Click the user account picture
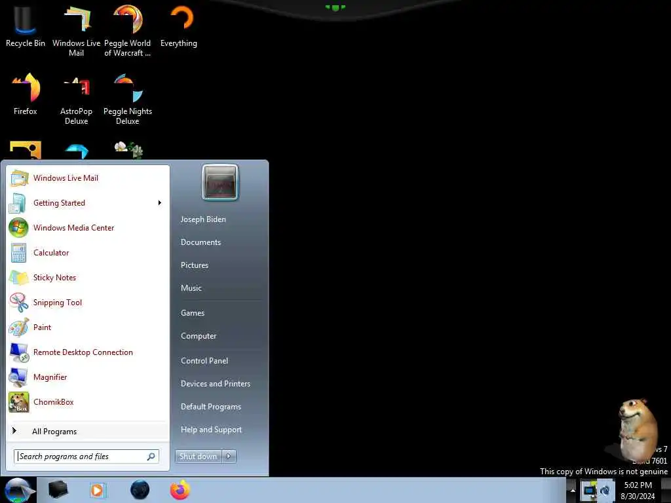671x503 pixels. [x=220, y=182]
